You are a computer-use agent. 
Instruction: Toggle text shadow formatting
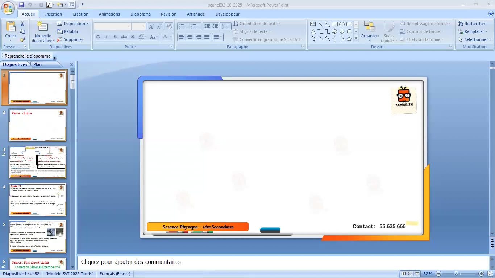point(133,37)
